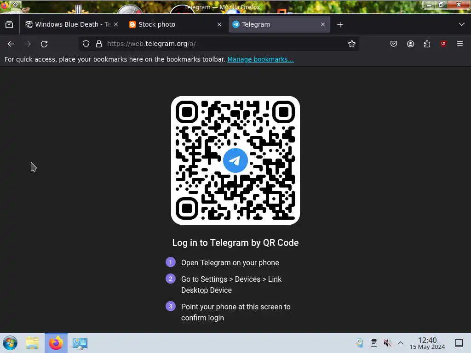Open tracking protection shield icon
The width and height of the screenshot is (471, 353).
[x=86, y=44]
